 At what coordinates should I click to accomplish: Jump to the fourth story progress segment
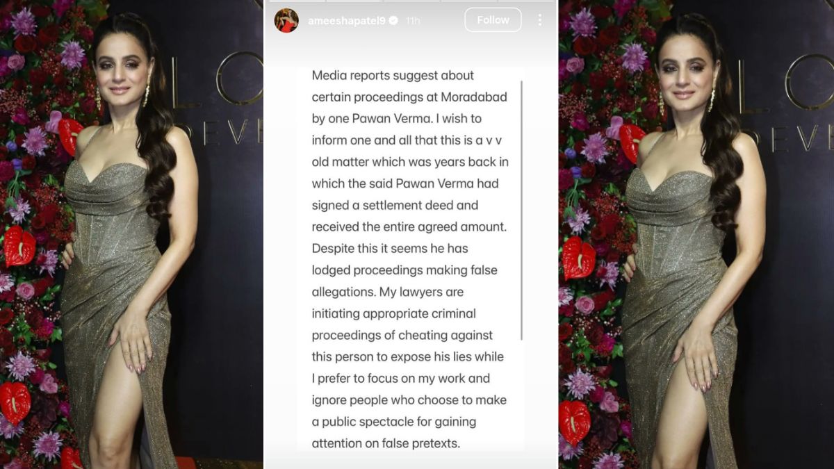pyautogui.click(x=468, y=1)
